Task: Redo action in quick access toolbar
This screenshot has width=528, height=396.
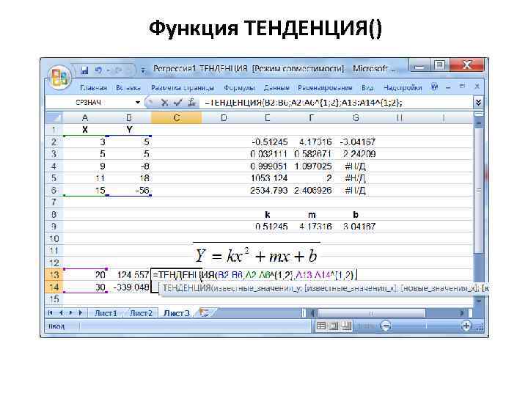Action: [x=118, y=70]
